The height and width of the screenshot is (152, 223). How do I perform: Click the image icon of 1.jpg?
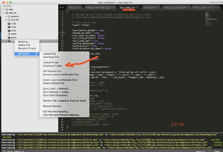(9, 23)
